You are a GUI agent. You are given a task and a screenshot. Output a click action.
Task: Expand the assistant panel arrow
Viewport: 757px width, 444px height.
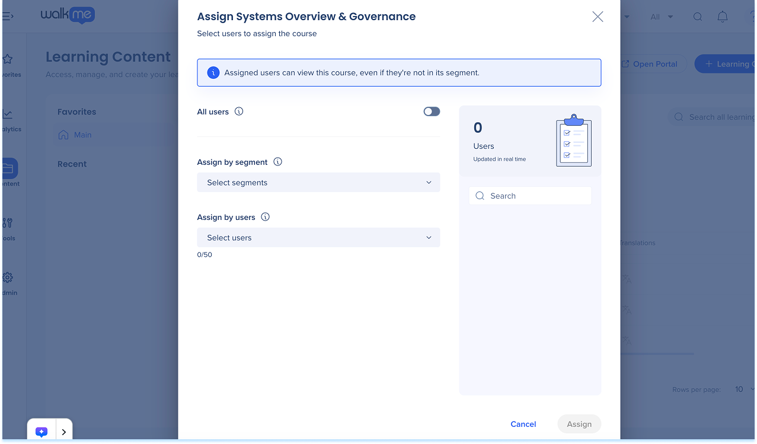[x=64, y=432]
